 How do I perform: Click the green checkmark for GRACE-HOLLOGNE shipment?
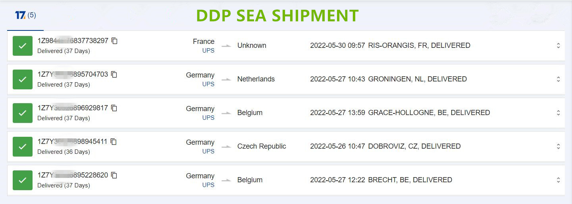click(23, 113)
